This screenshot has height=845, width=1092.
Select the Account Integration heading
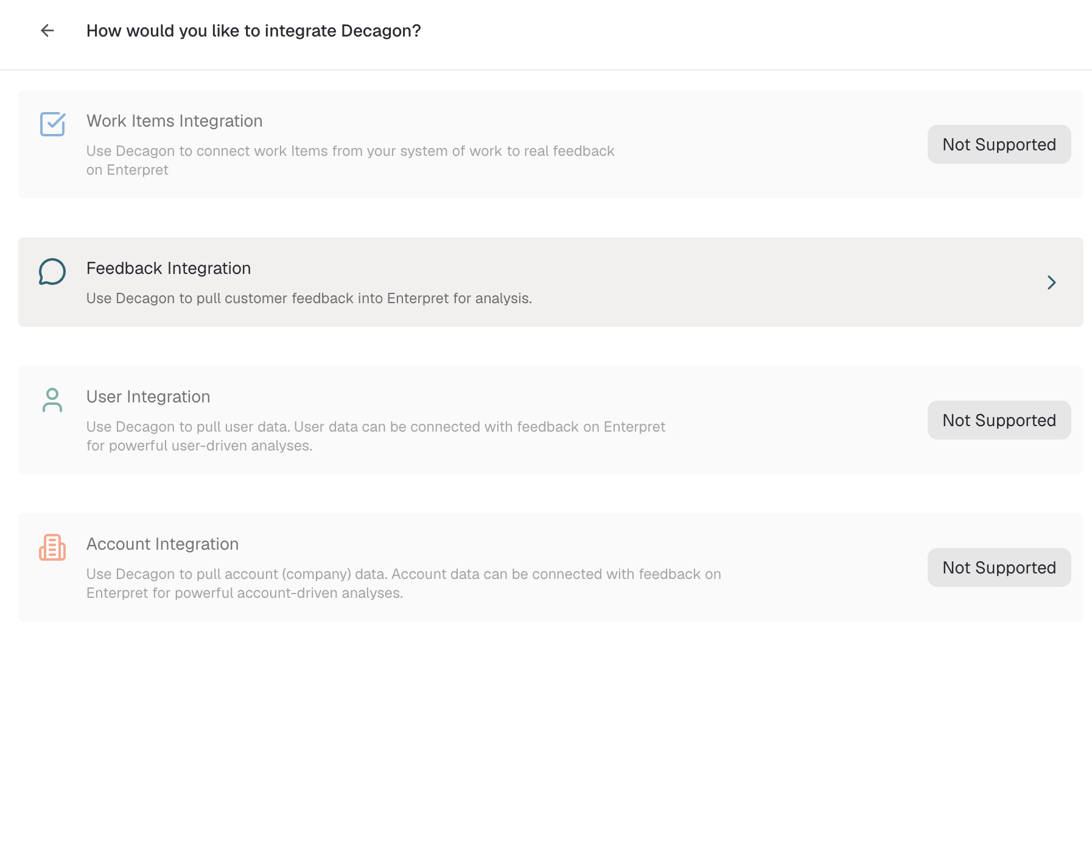tap(163, 544)
